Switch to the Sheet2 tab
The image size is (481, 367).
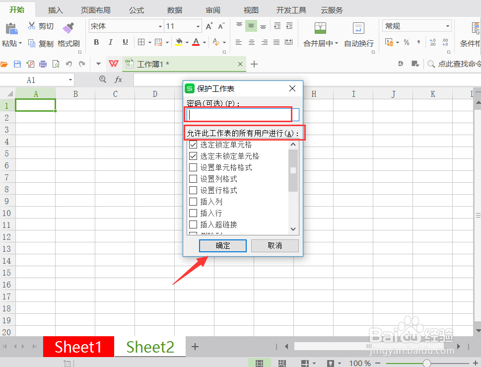(150, 347)
